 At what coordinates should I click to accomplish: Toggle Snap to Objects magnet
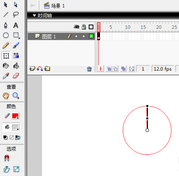point(7,158)
